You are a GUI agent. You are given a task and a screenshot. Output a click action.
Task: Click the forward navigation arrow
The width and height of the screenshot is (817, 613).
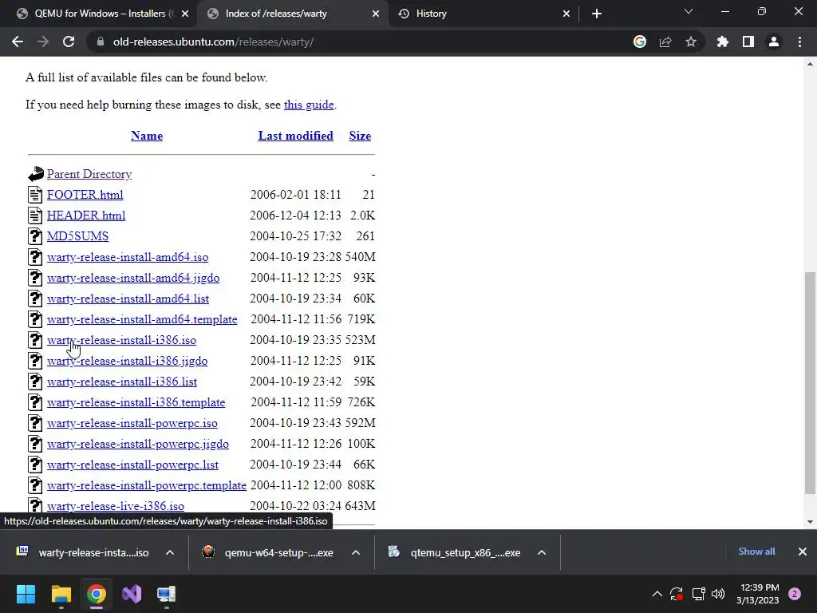coord(43,42)
